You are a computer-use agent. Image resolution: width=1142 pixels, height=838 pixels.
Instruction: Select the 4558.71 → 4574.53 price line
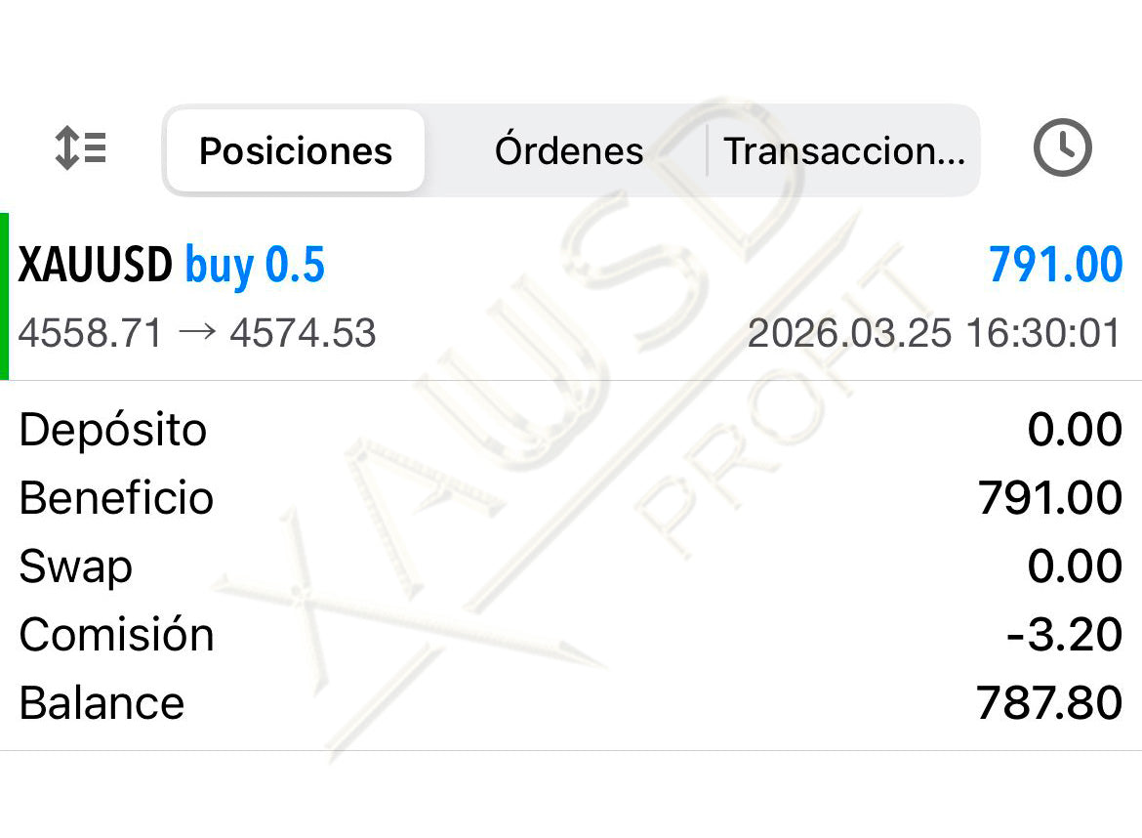coord(197,334)
